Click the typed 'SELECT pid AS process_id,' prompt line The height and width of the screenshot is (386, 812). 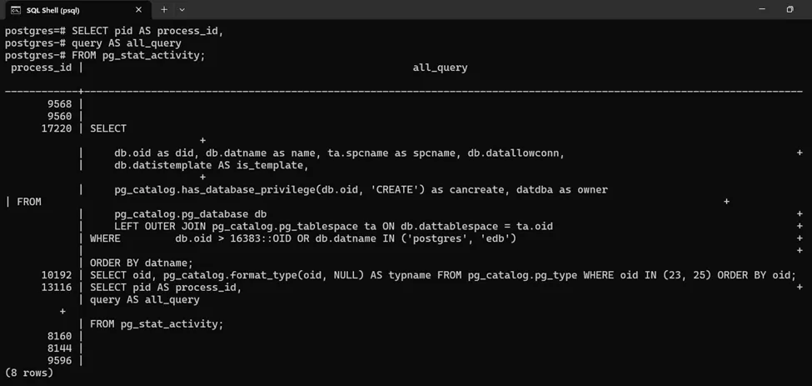(x=147, y=31)
